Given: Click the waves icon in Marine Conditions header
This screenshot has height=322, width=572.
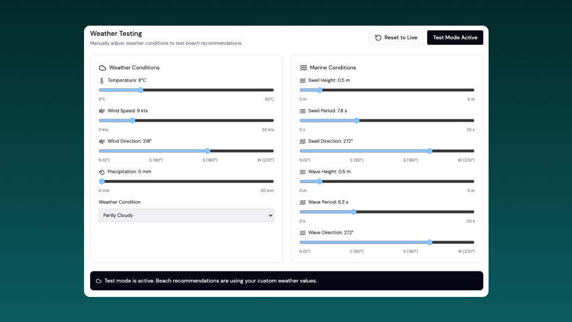Looking at the screenshot, I should click(x=303, y=68).
